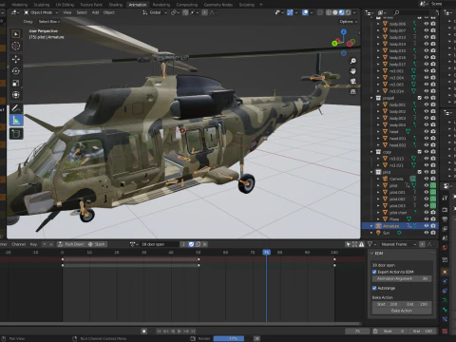Open the Select Box drag dropdown
The image size is (456, 342).
[49, 22]
